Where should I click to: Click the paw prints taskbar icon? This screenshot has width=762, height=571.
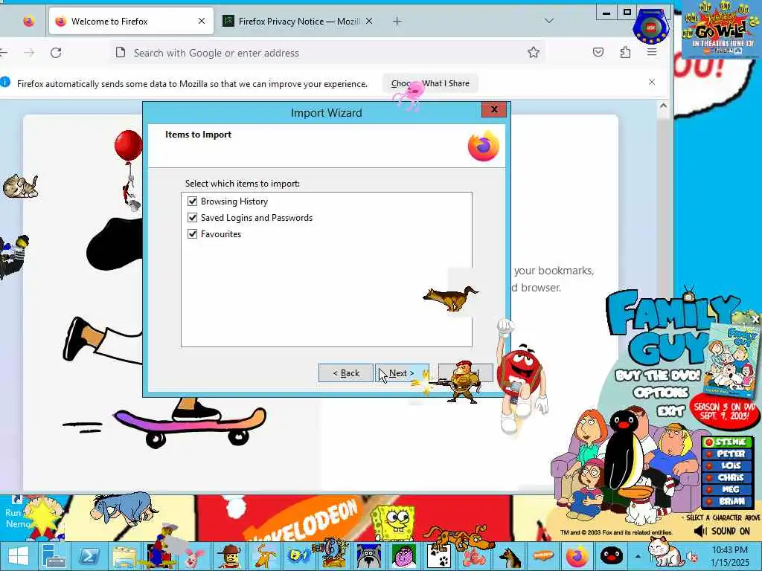click(439, 556)
